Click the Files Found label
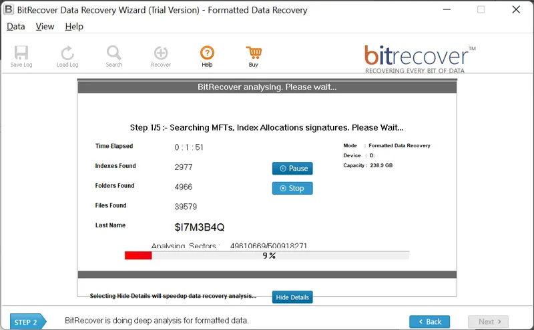 click(111, 205)
